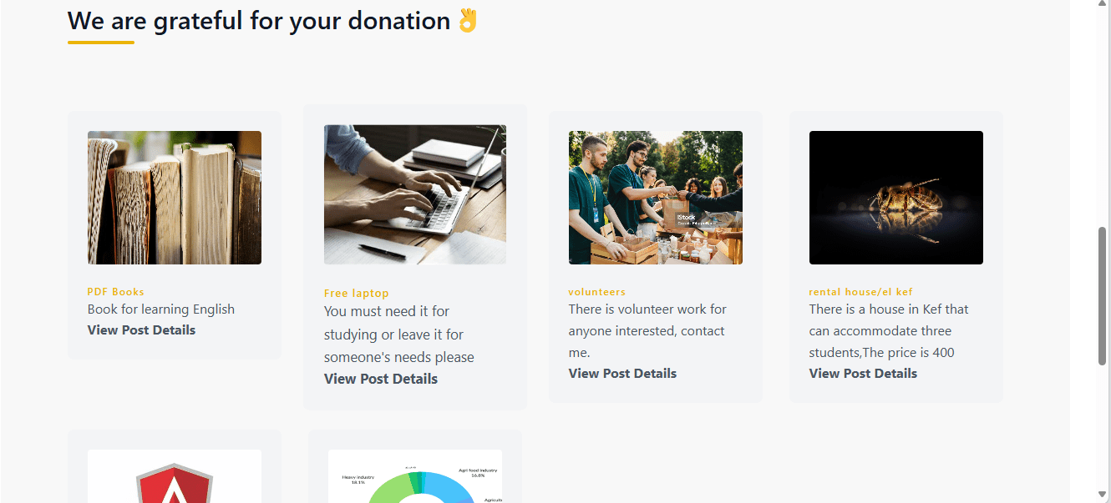Open the laptop typing photo
Screen dimensions: 1111x503
[415, 194]
